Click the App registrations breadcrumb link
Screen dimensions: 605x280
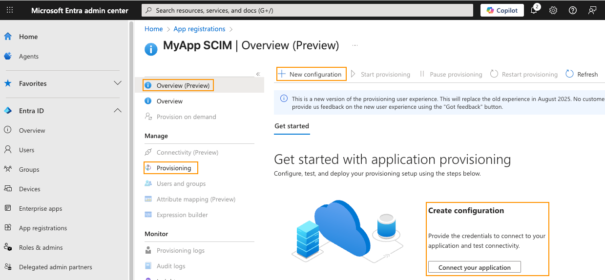pyautogui.click(x=200, y=29)
